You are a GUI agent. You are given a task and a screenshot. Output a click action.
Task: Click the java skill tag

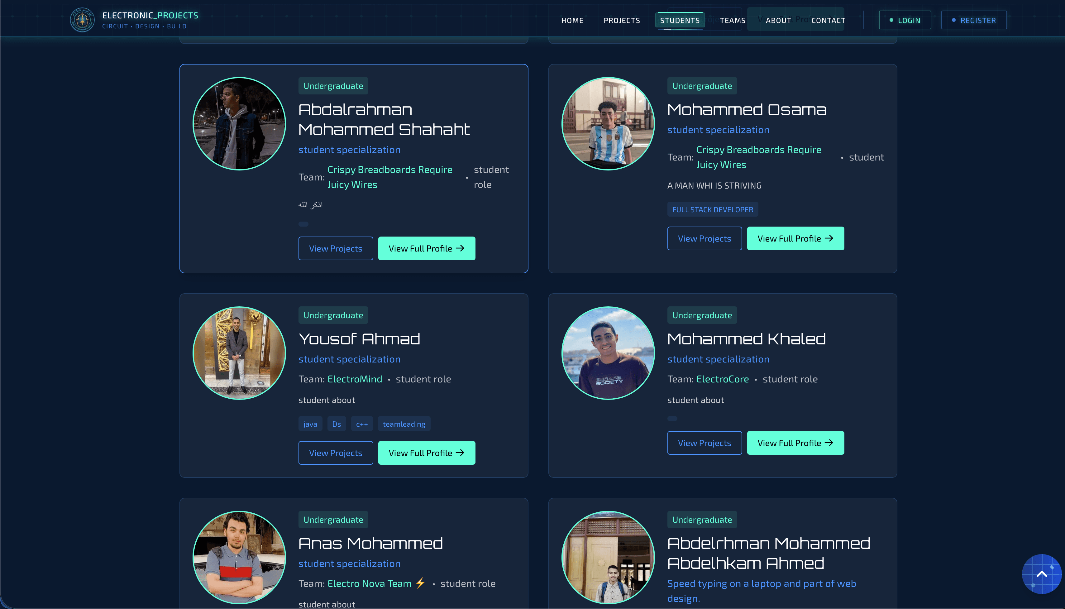pos(310,424)
